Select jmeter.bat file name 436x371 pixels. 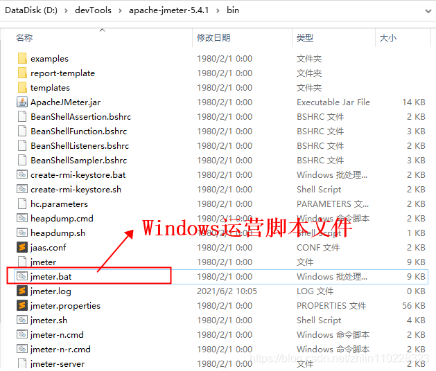tap(51, 276)
